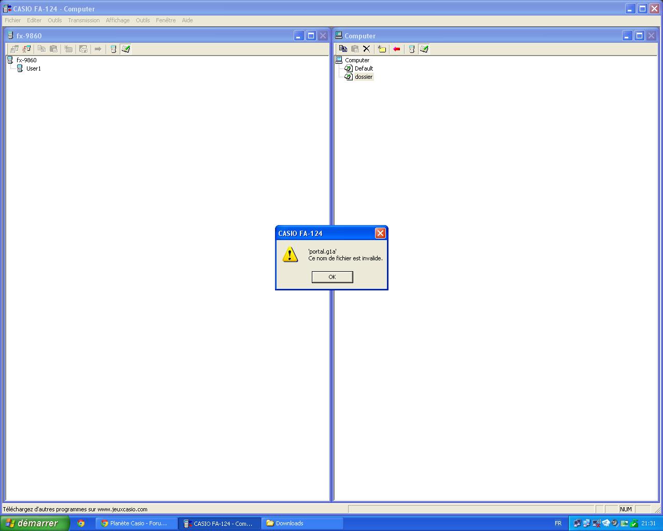Select the fx-9860 root tree node
The width and height of the screenshot is (663, 531).
click(26, 60)
